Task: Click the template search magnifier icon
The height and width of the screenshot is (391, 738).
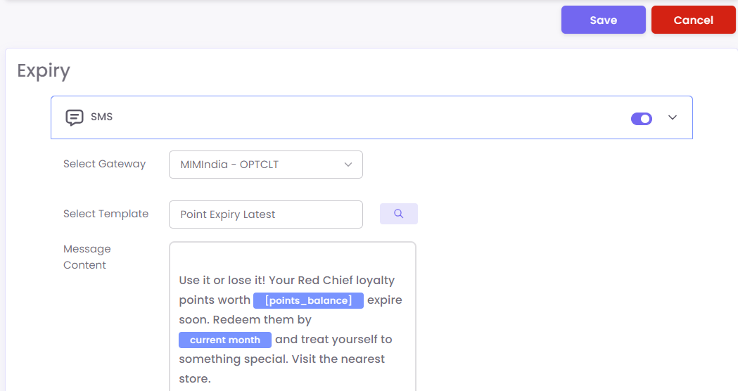Action: point(399,214)
